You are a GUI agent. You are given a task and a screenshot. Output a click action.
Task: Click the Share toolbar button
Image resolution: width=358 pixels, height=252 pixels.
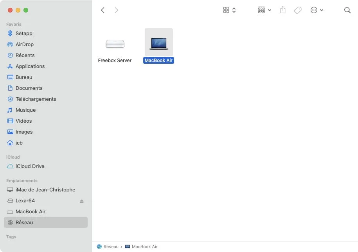[282, 10]
